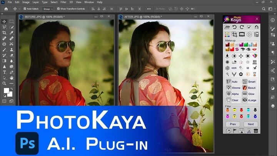Select the Clone Stamp tool

[x=12, y=50]
